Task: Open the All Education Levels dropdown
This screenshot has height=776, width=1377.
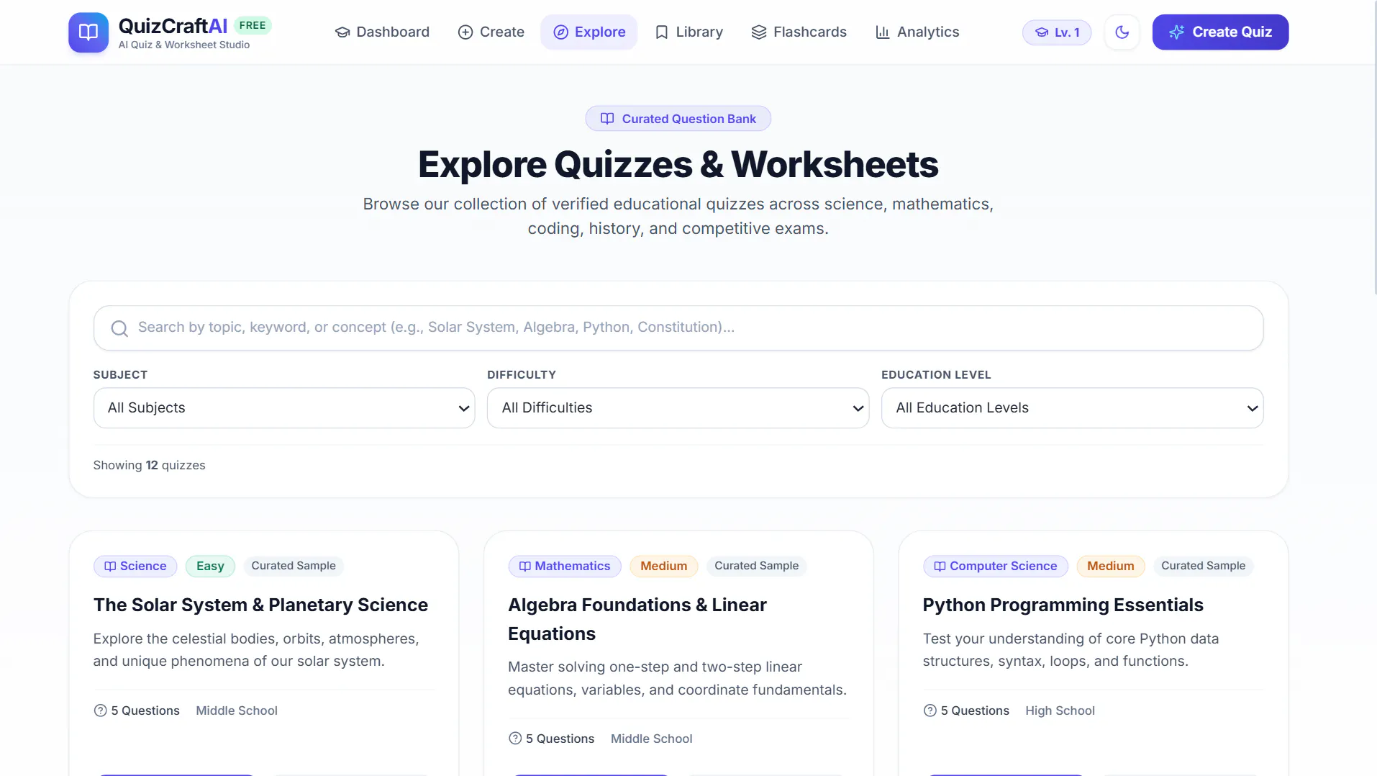Action: pos(1072,408)
